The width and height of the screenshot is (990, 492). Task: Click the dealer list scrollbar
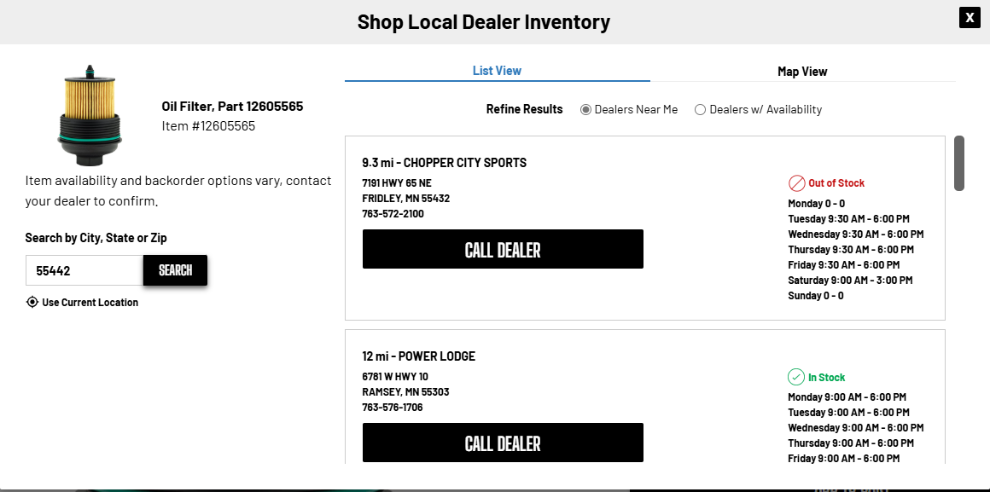coord(959,163)
